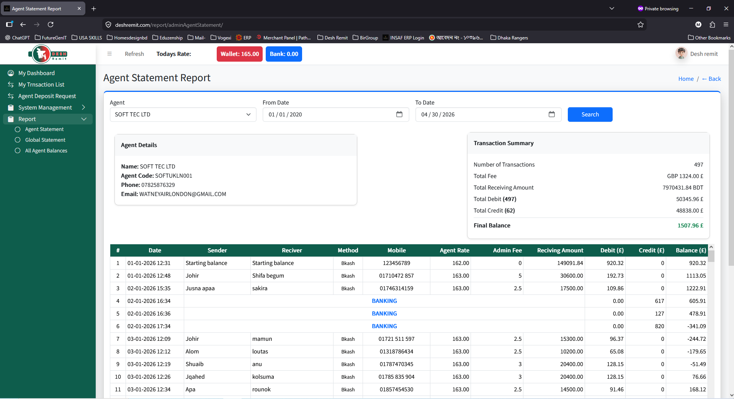Open the Desh Remit bookmark folder

[333, 38]
